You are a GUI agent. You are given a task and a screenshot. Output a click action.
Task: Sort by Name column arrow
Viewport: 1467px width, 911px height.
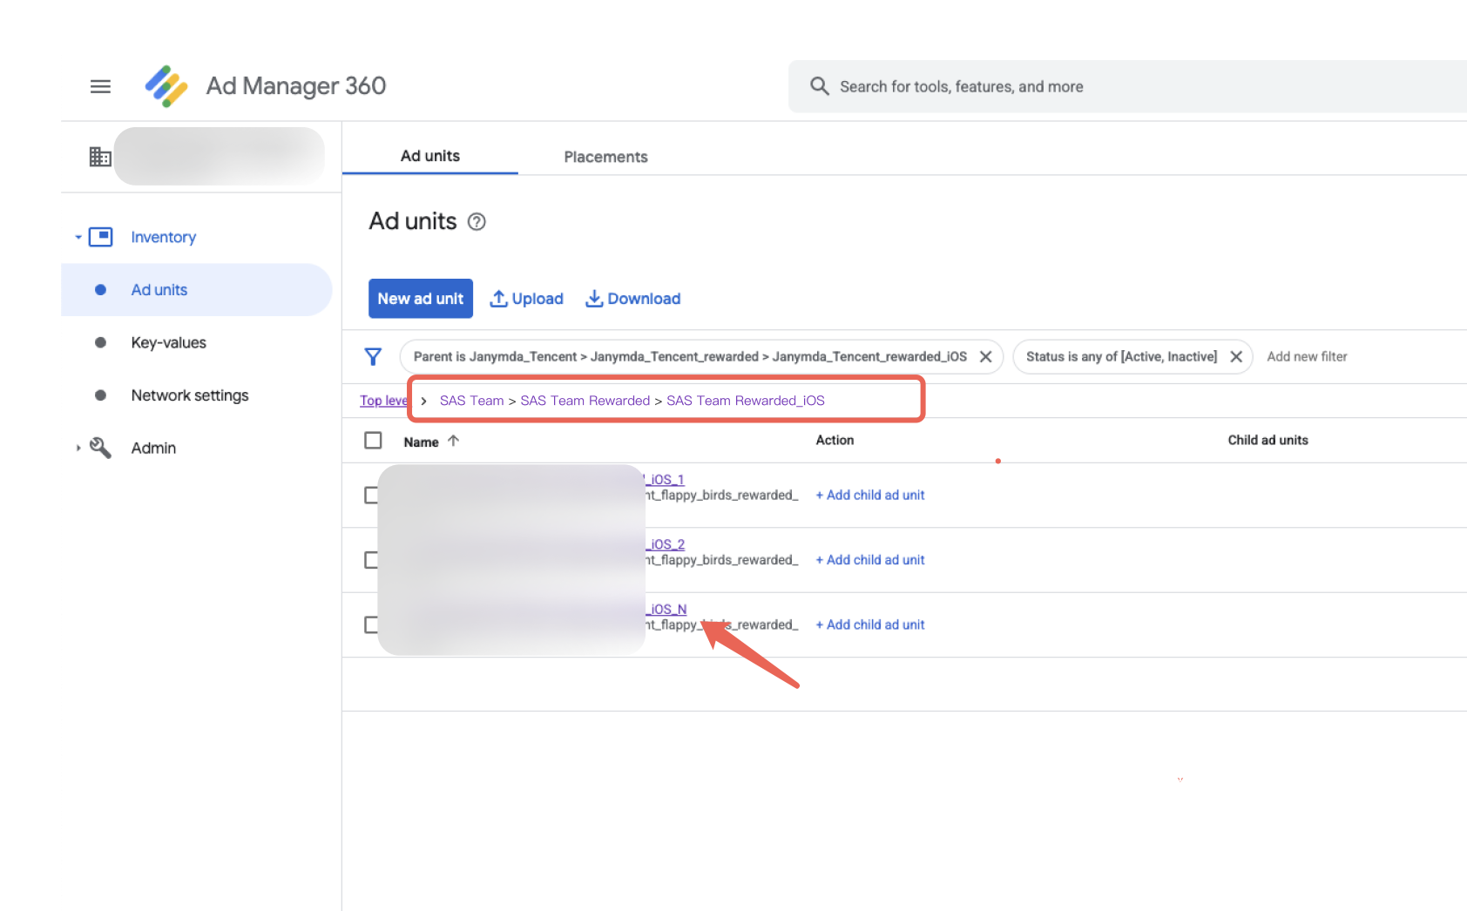[x=453, y=441]
